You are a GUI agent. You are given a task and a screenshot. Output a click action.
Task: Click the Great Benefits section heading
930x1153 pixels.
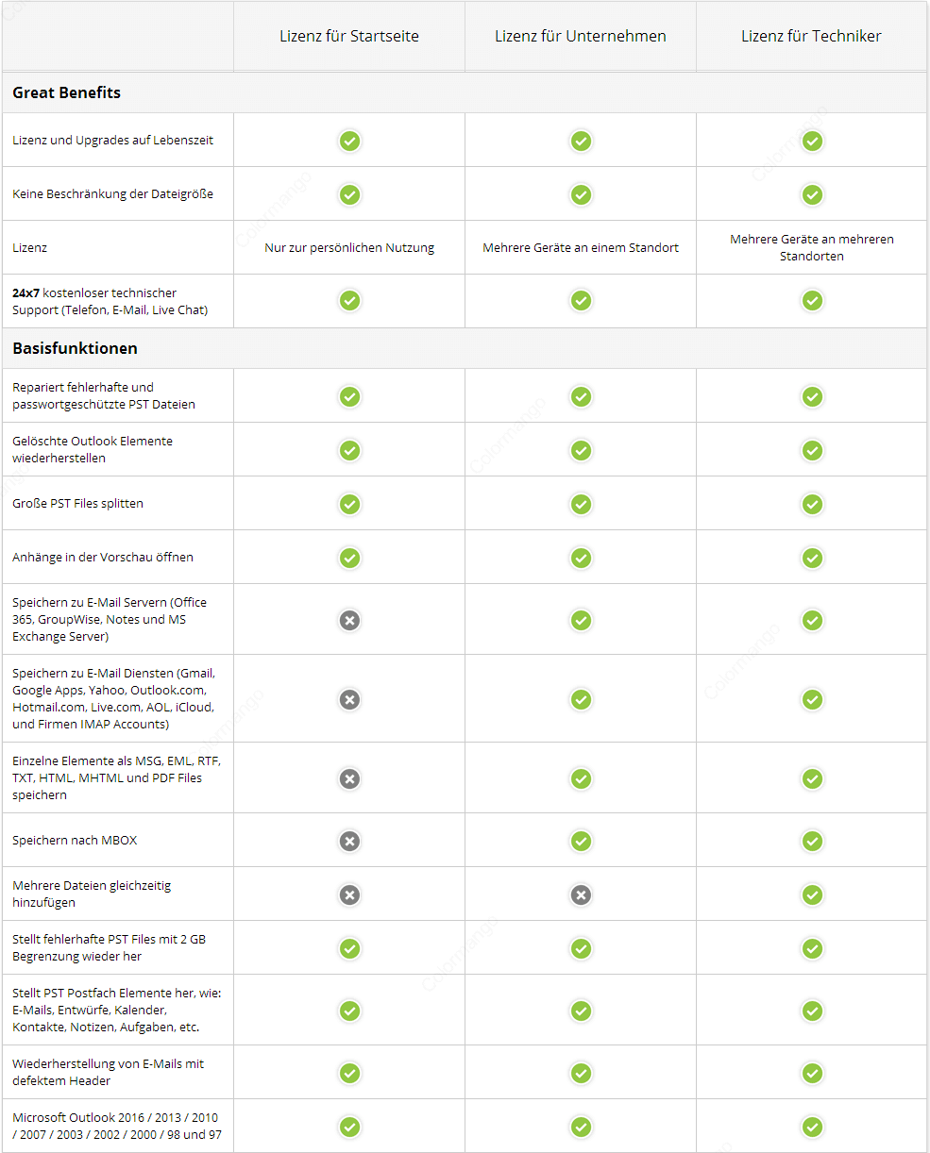[66, 92]
